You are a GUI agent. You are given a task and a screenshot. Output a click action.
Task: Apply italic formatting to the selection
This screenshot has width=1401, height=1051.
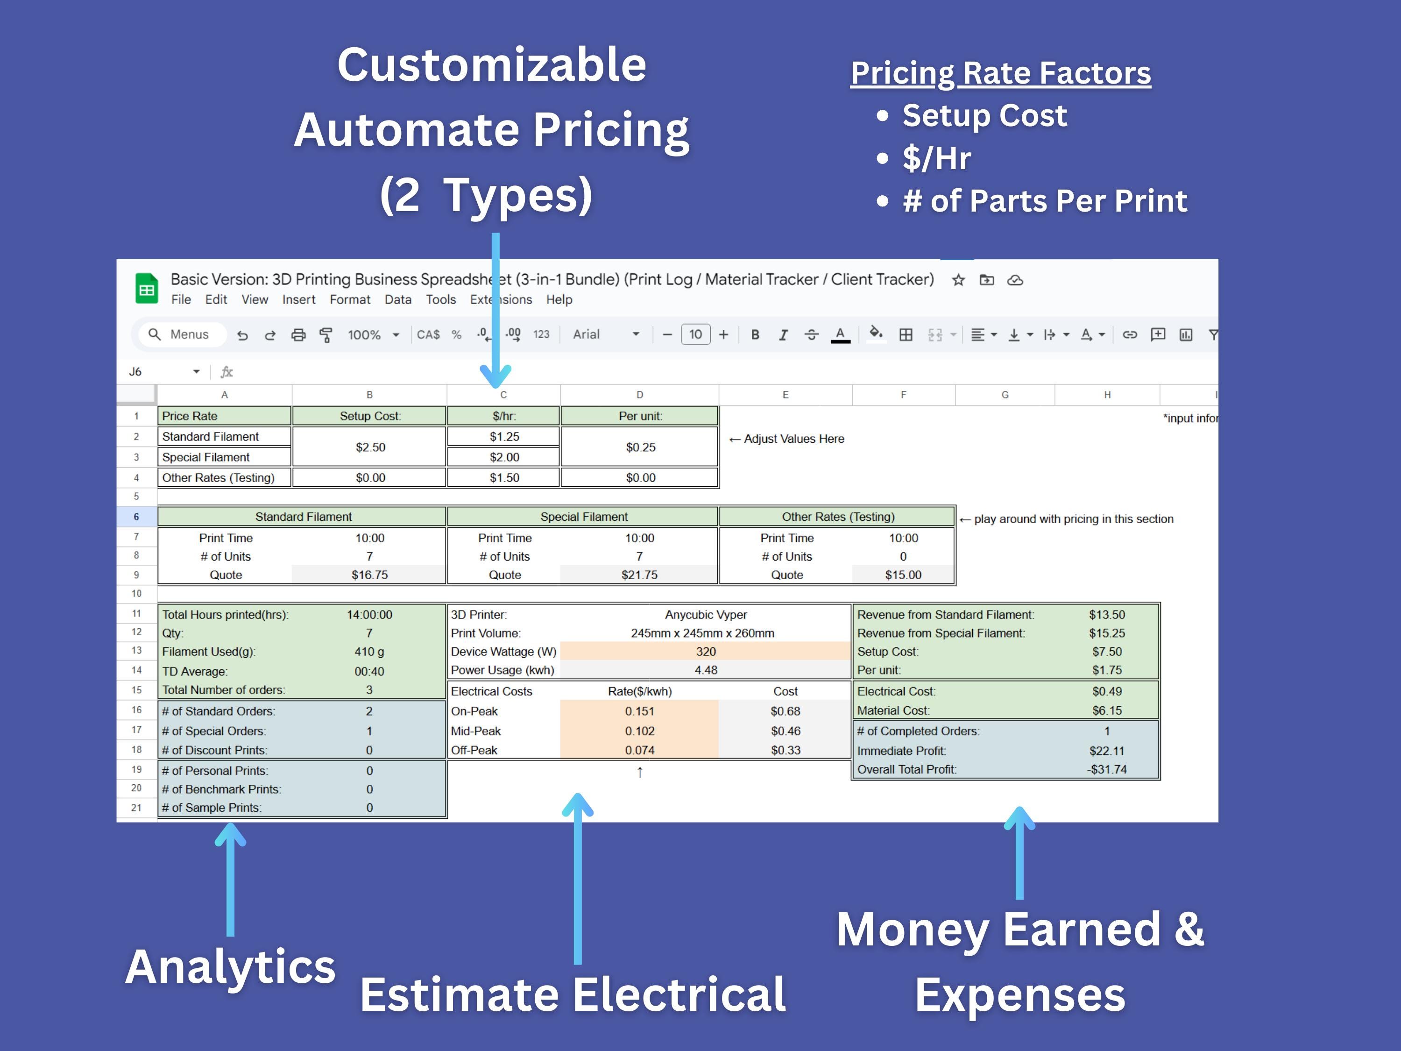[784, 334]
